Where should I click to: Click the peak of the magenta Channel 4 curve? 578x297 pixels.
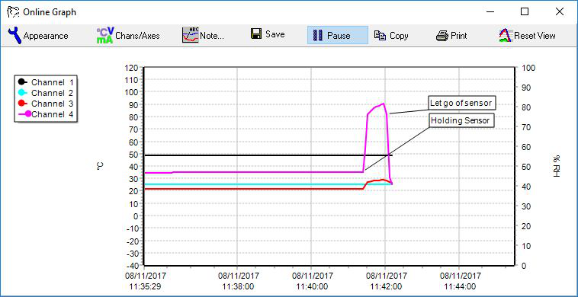[384, 104]
